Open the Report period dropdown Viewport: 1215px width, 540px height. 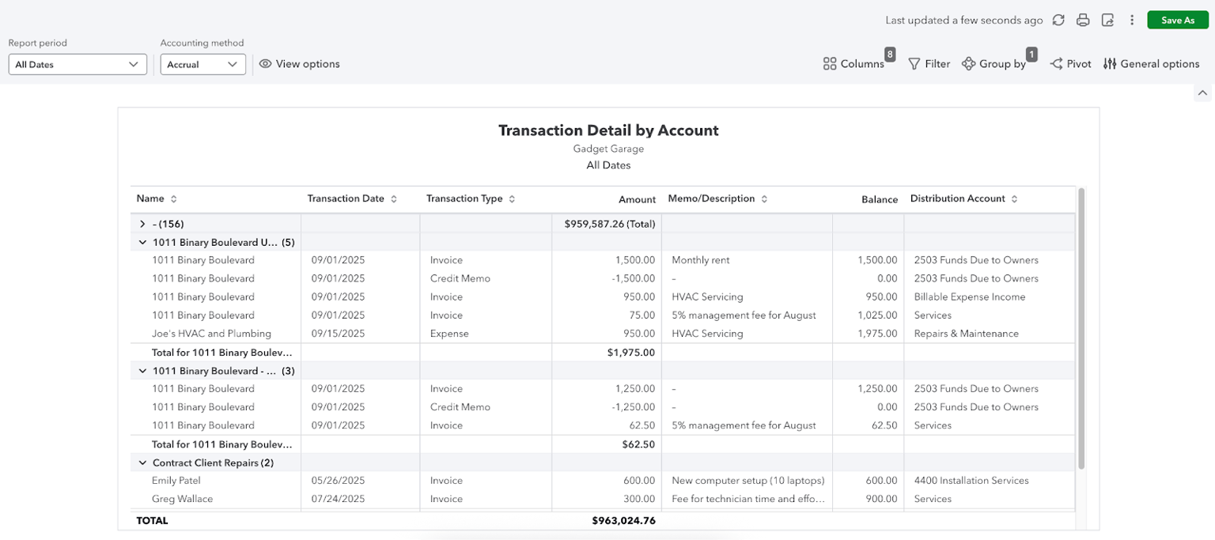click(x=77, y=64)
